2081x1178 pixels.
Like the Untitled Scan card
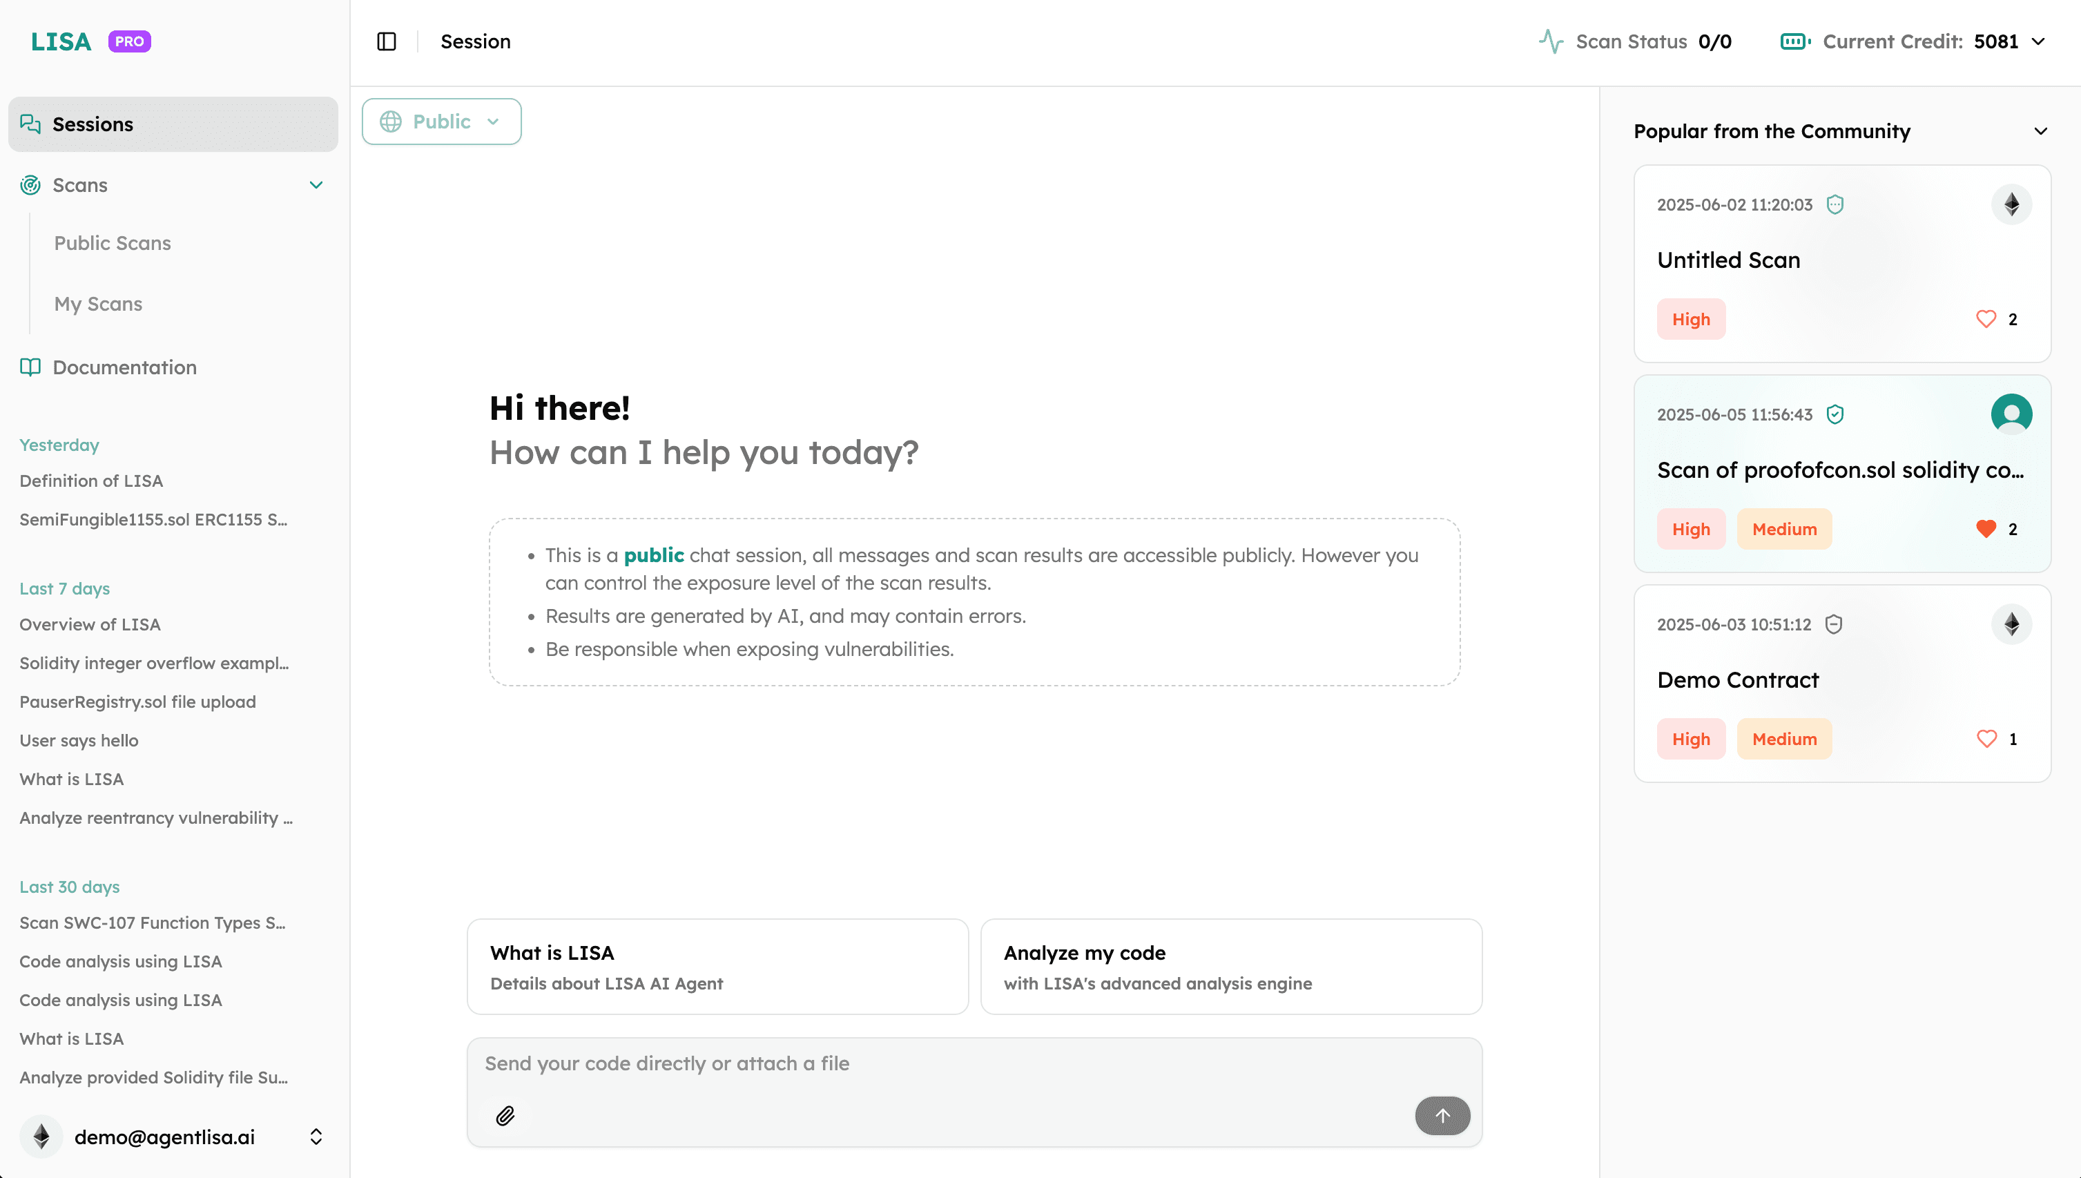pyautogui.click(x=1986, y=319)
